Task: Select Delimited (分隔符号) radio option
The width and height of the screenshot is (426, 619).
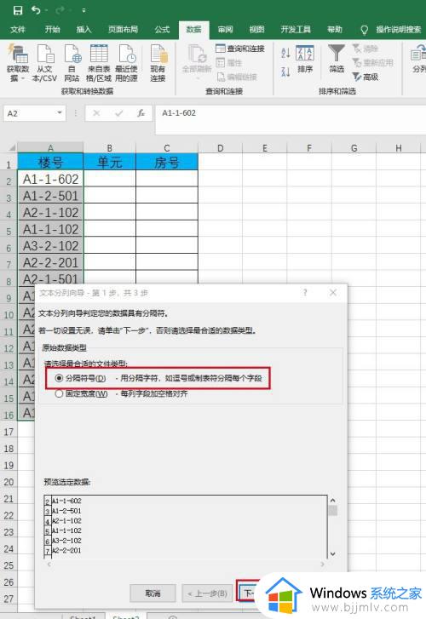Action: click(60, 378)
